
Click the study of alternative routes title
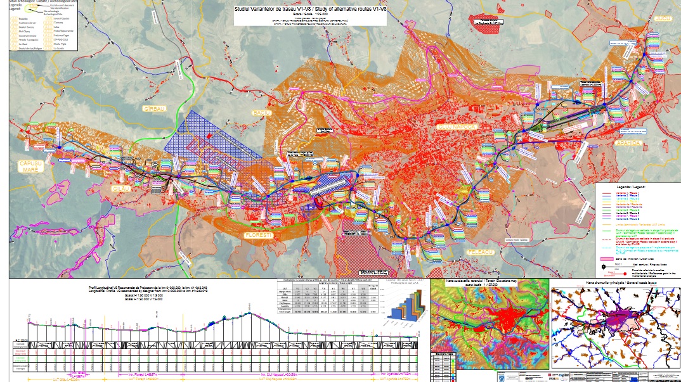click(310, 9)
